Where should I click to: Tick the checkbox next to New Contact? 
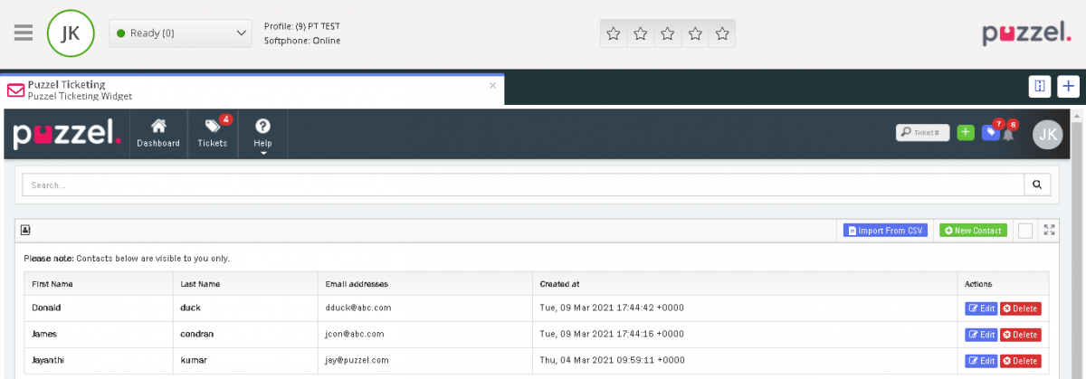pos(1025,231)
